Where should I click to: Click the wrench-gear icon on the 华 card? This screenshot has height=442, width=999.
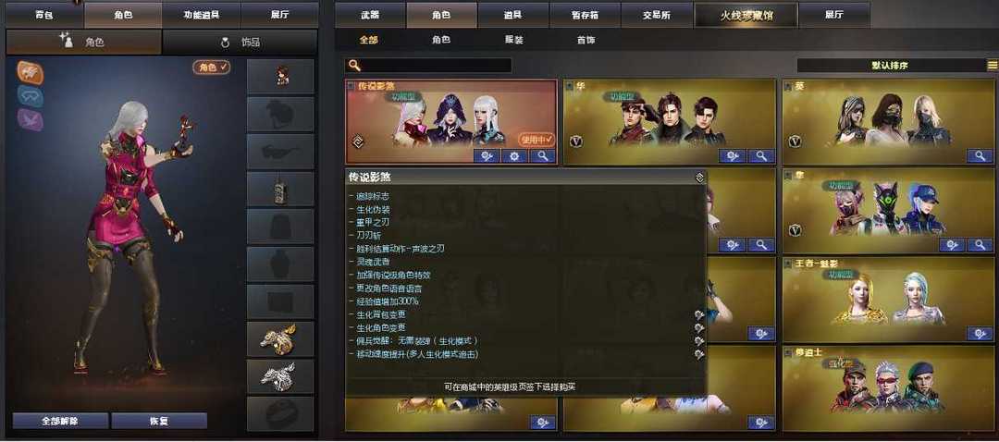732,156
